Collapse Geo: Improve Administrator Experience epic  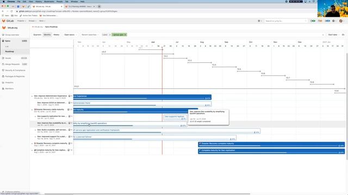pyautogui.click(x=32, y=96)
